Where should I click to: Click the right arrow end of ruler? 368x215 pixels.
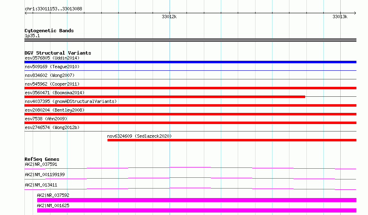(355, 13)
